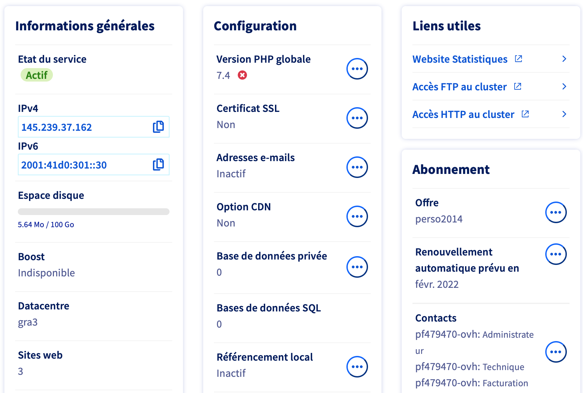This screenshot has height=393, width=583.
Task: Open actions menu for Certificat SSL
Action: pyautogui.click(x=357, y=118)
